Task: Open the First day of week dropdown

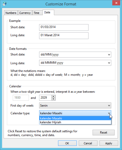Action: coord(75,106)
